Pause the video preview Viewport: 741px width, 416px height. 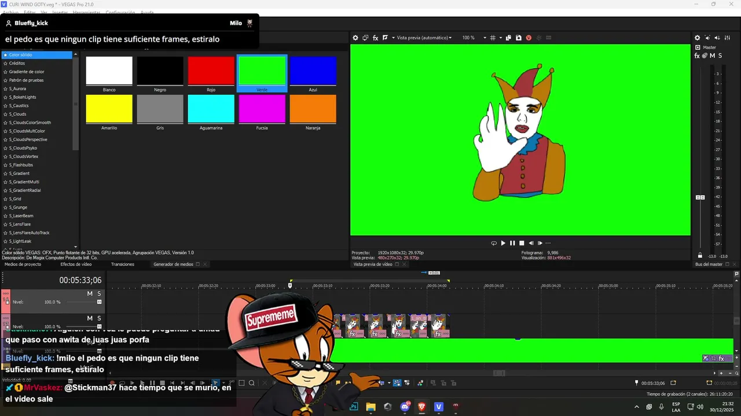pos(512,243)
